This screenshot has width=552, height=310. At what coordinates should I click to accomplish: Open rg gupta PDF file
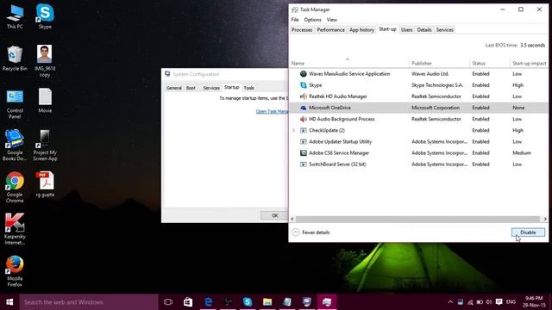pyautogui.click(x=45, y=184)
